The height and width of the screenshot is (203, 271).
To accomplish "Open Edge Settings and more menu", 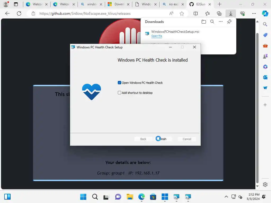I will pos(254,13).
